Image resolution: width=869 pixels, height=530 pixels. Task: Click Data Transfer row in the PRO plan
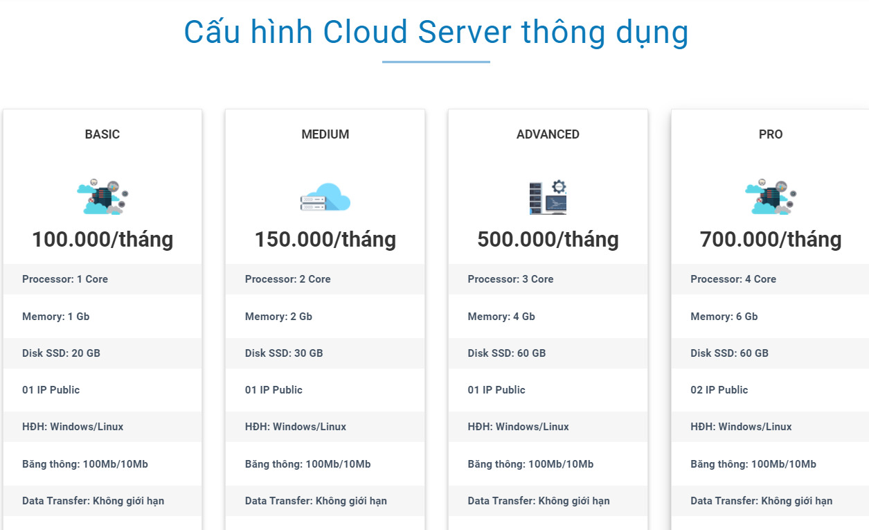[x=761, y=501]
